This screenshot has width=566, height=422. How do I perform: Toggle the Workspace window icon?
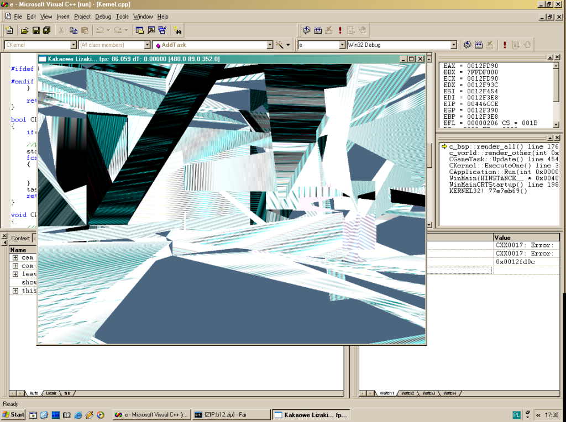(x=139, y=30)
